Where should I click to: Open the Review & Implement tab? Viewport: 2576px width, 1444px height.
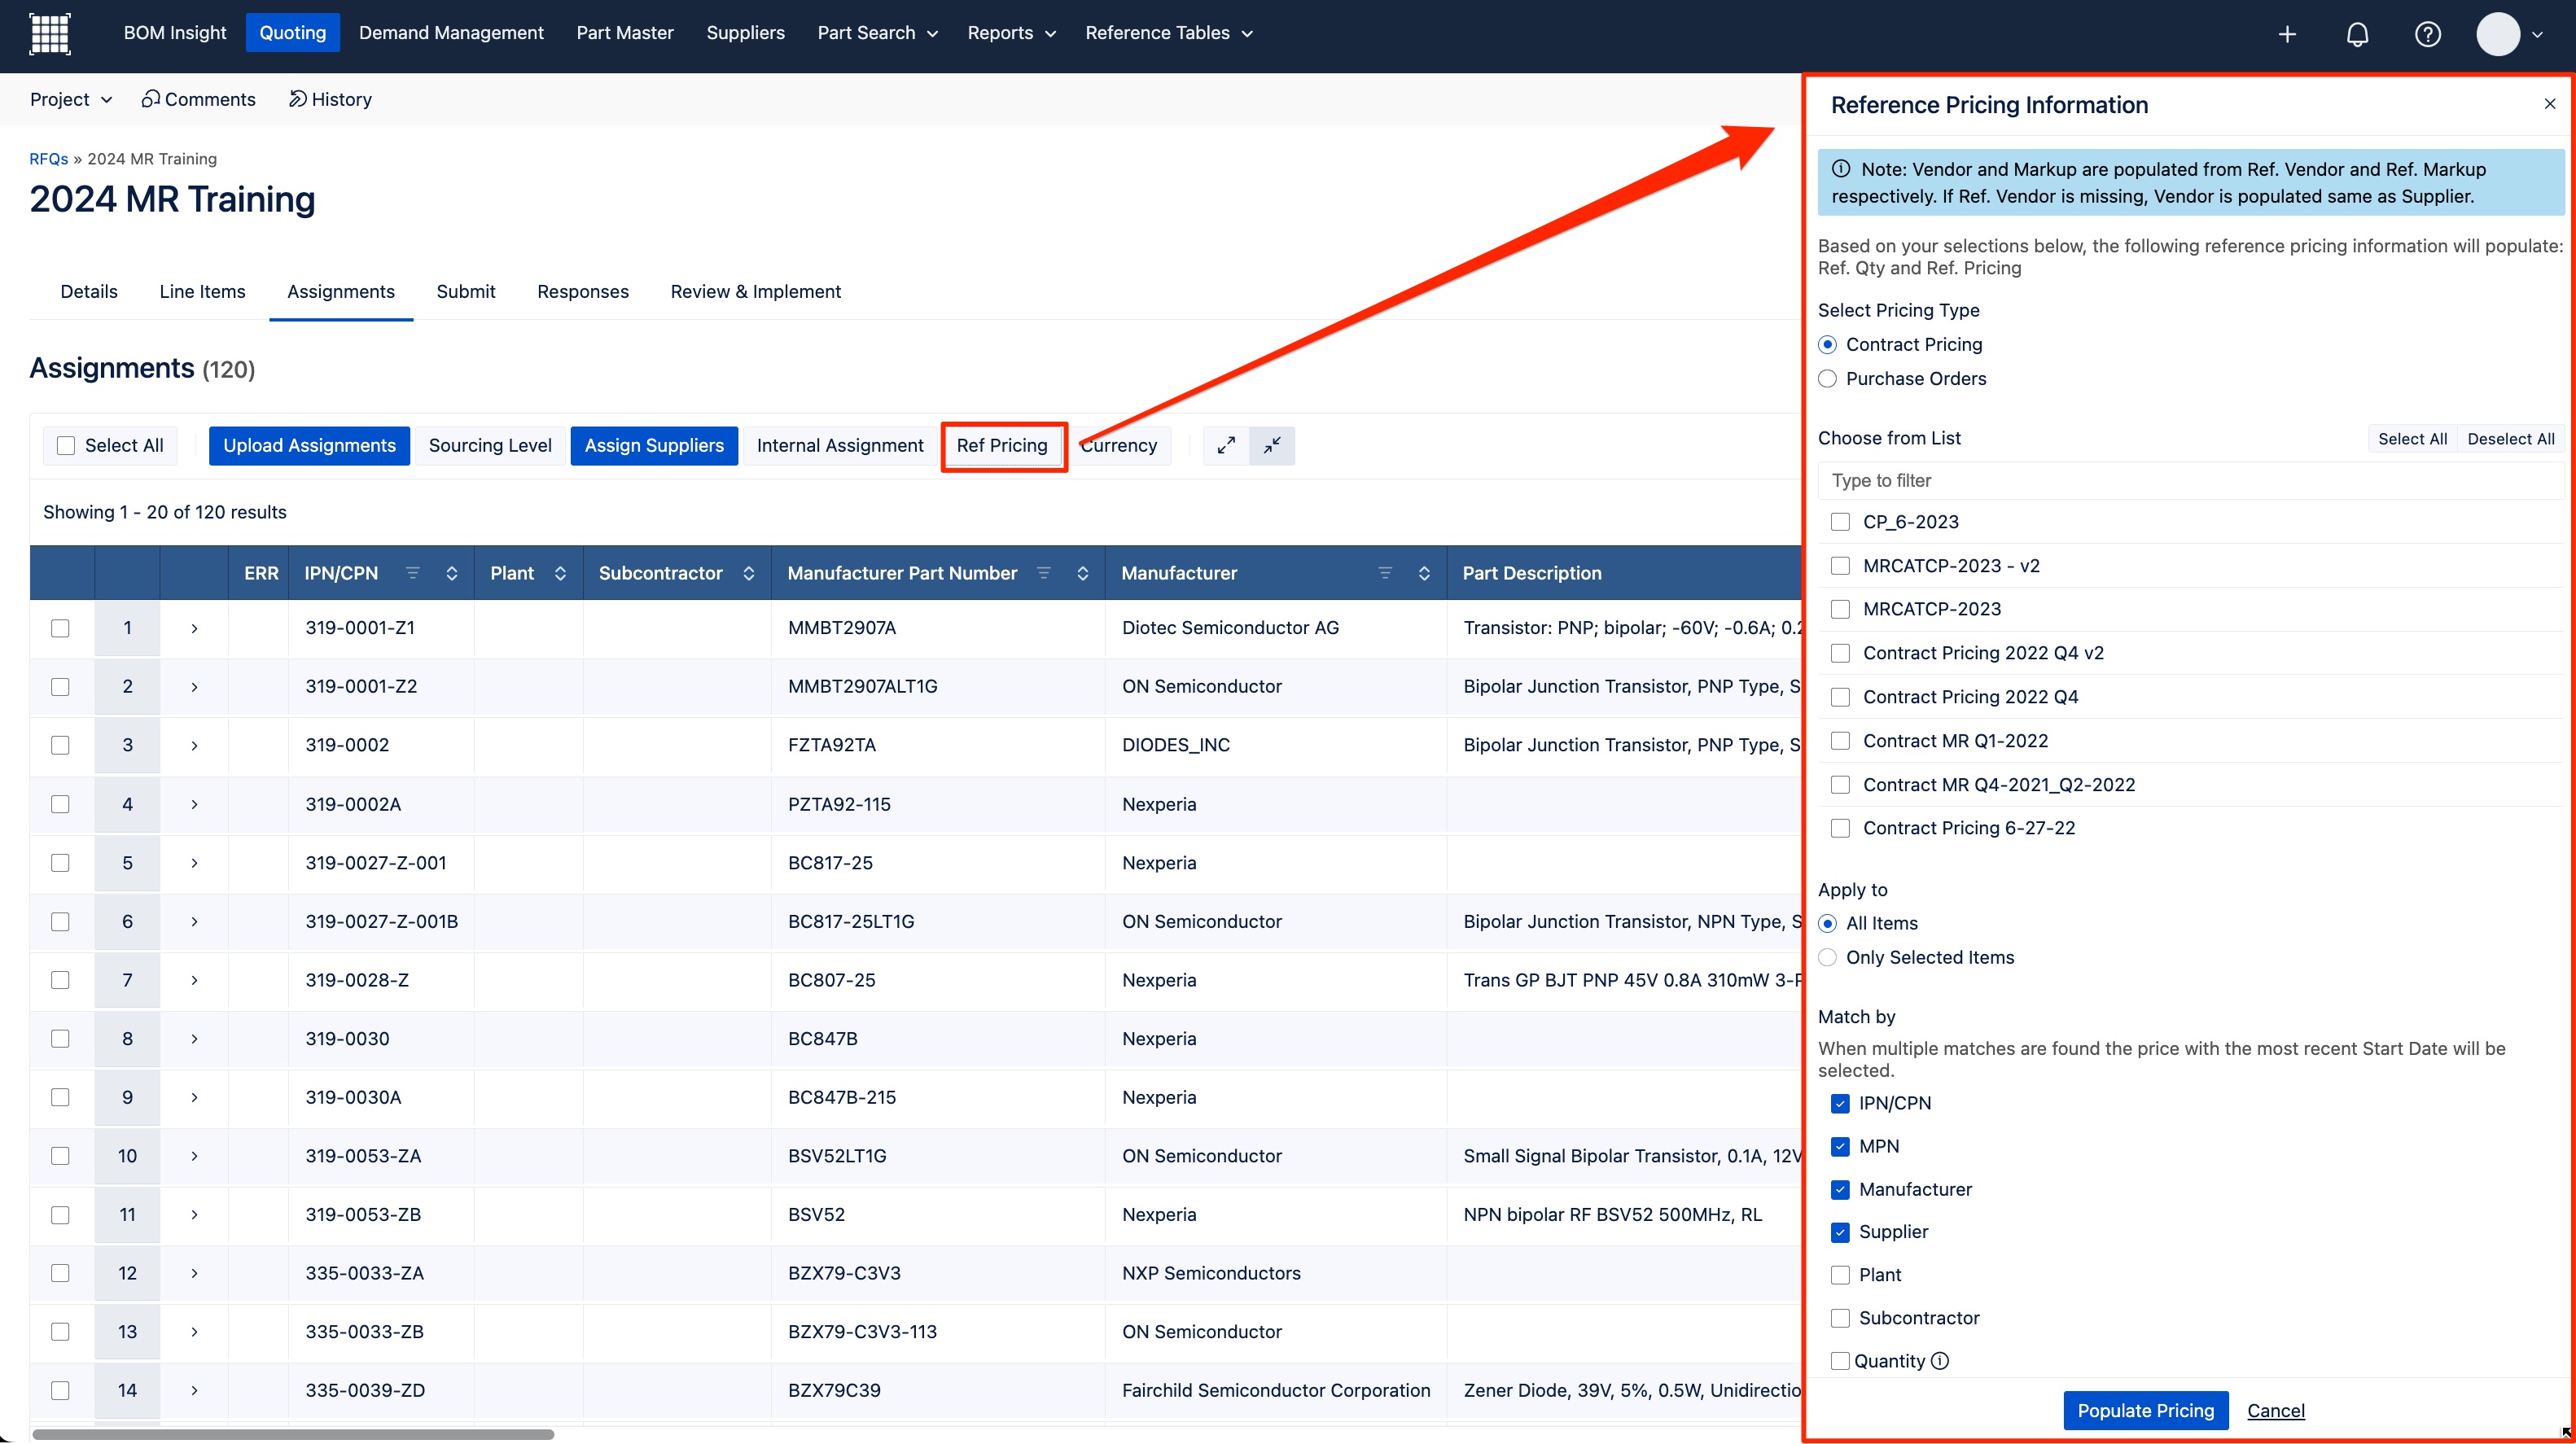click(755, 291)
